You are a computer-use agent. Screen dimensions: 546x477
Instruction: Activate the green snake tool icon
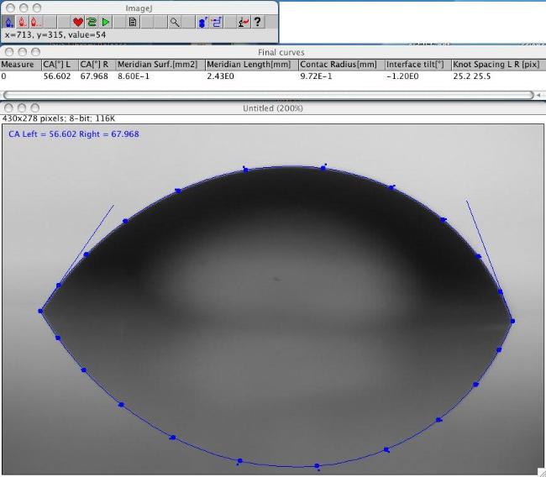tap(92, 23)
